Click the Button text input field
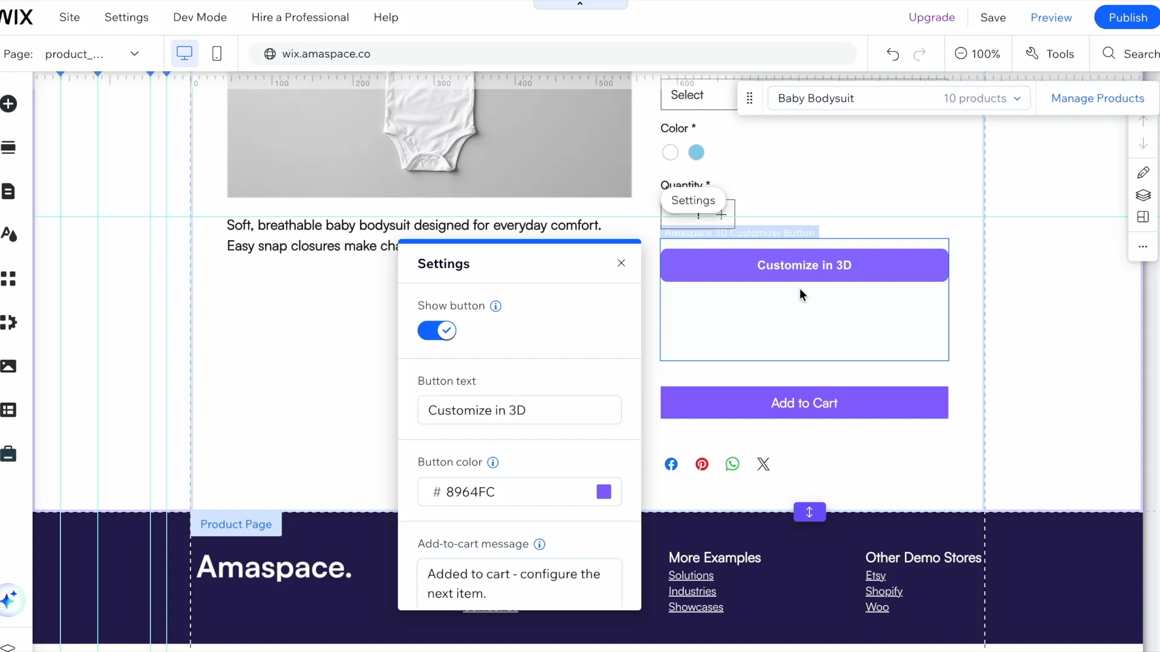The width and height of the screenshot is (1160, 652). (520, 411)
